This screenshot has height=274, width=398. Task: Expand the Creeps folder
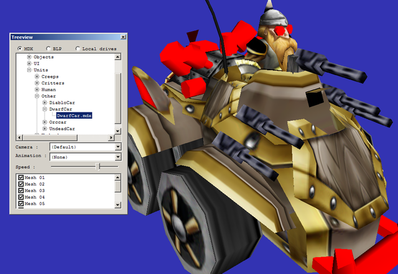pyautogui.click(x=37, y=76)
